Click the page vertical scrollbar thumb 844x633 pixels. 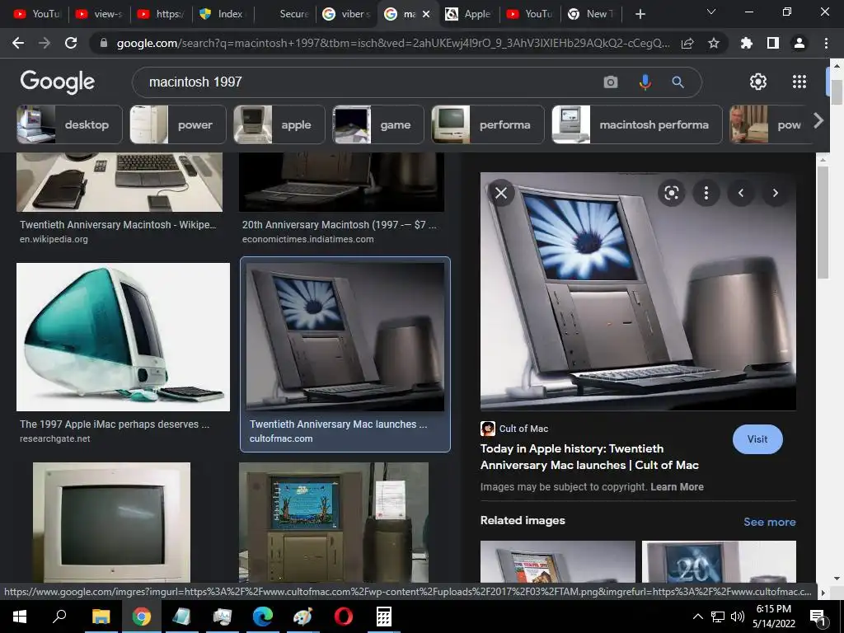point(836,91)
